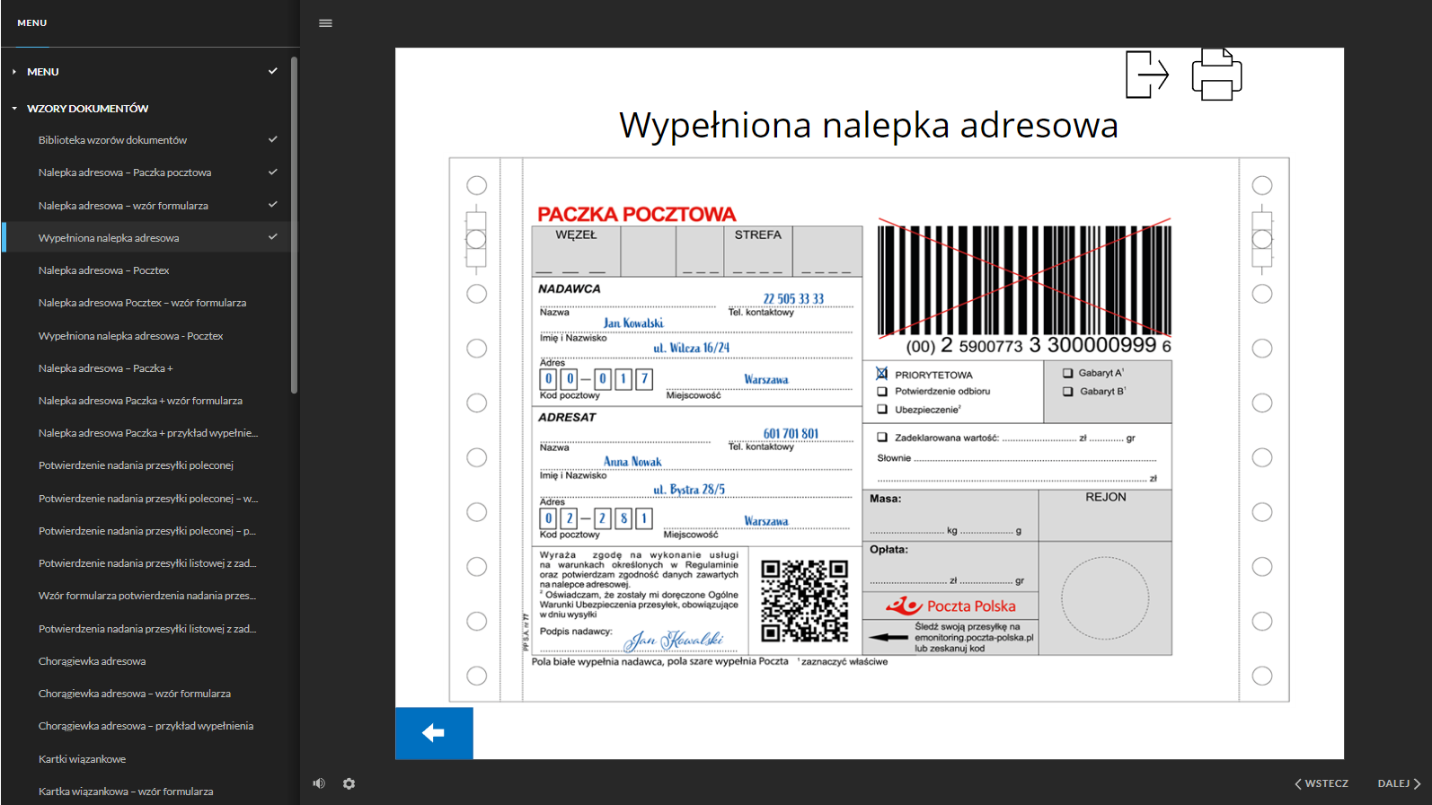
Task: Open Potwierdzenie nadania przesyłki listowej z zad...
Action: [147, 563]
